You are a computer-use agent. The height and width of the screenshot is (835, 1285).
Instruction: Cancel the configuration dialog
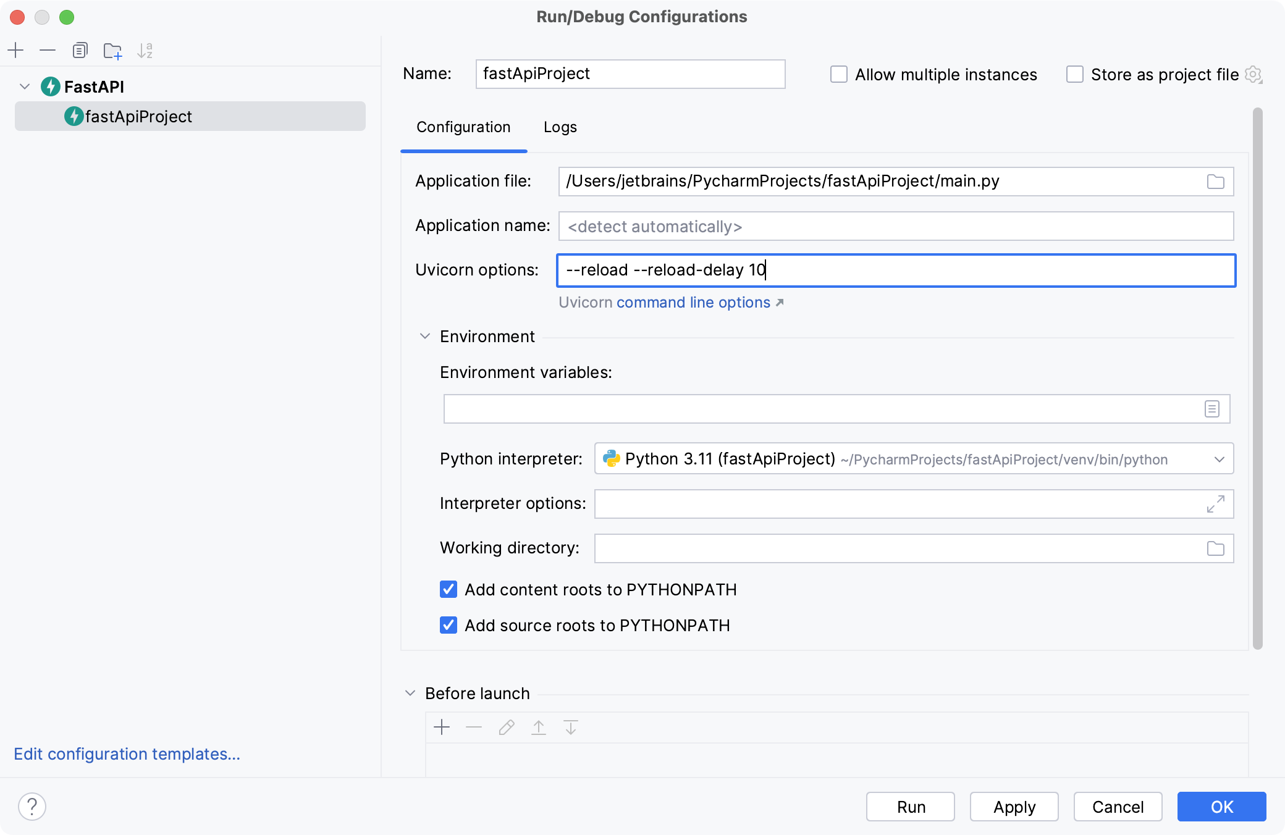pos(1118,807)
